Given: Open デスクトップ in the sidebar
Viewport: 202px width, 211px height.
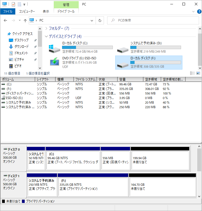Looking at the screenshot, I should click(x=19, y=40).
